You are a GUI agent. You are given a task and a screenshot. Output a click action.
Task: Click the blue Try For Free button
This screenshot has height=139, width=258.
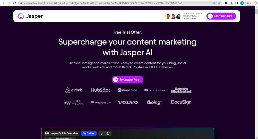pos(89,133)
